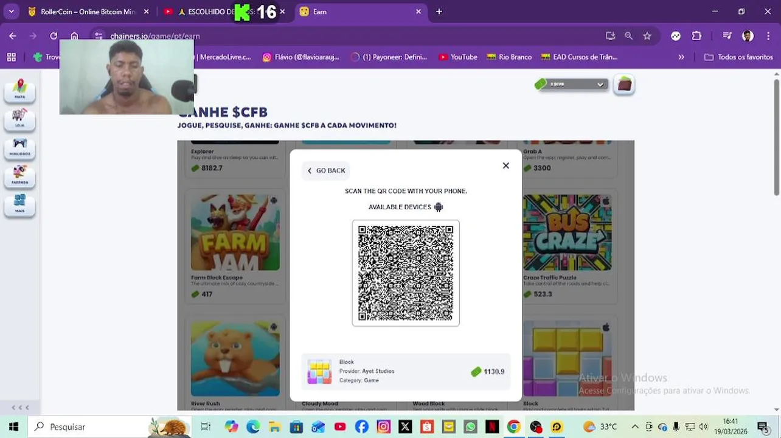The width and height of the screenshot is (781, 438).
Task: Click the 1130.9 reward amount
Action: [488, 372]
